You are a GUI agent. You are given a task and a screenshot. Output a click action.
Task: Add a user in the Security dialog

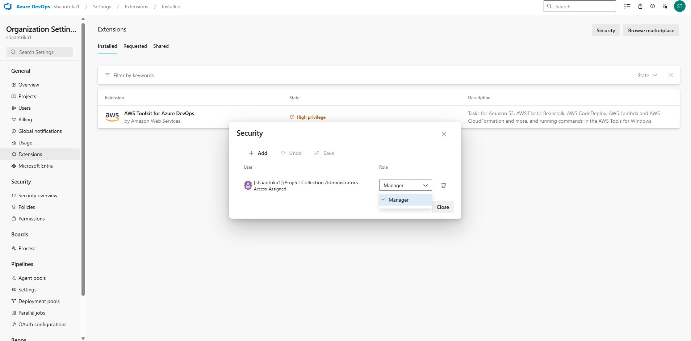pos(258,153)
